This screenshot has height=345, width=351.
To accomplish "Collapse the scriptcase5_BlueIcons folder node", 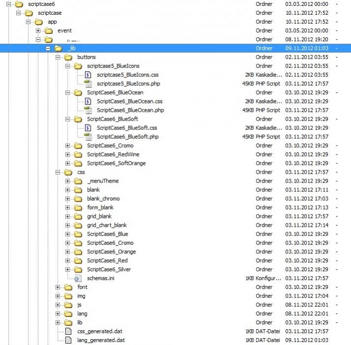I will [x=67, y=66].
